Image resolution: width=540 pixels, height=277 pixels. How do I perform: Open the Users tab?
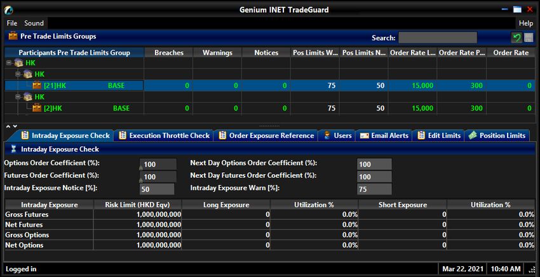coord(337,135)
